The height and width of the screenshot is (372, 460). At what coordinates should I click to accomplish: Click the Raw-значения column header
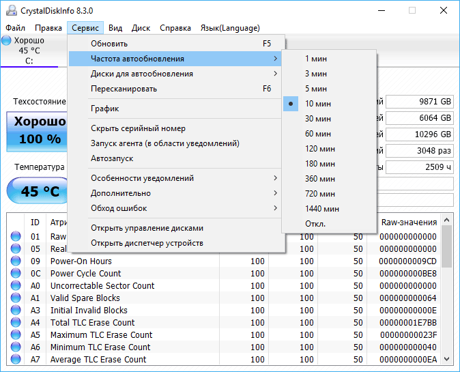click(409, 223)
